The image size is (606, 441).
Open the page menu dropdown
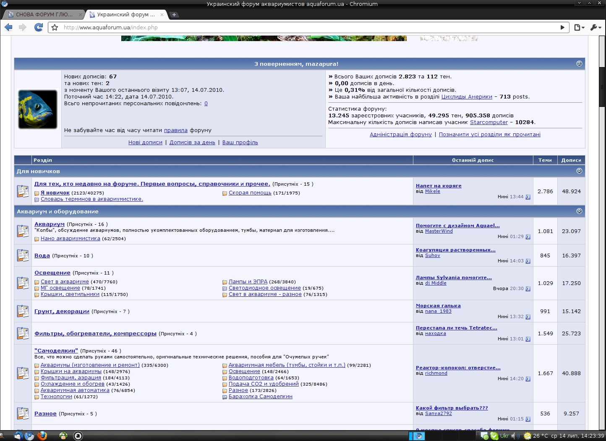click(x=579, y=27)
